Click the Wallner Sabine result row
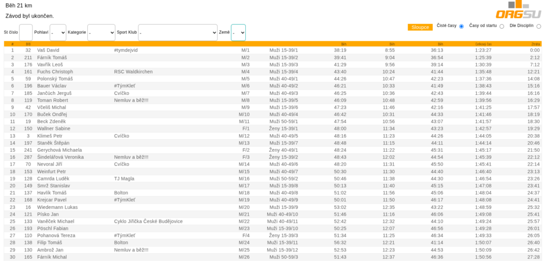Screen dimensions: 545x261 (272, 128)
